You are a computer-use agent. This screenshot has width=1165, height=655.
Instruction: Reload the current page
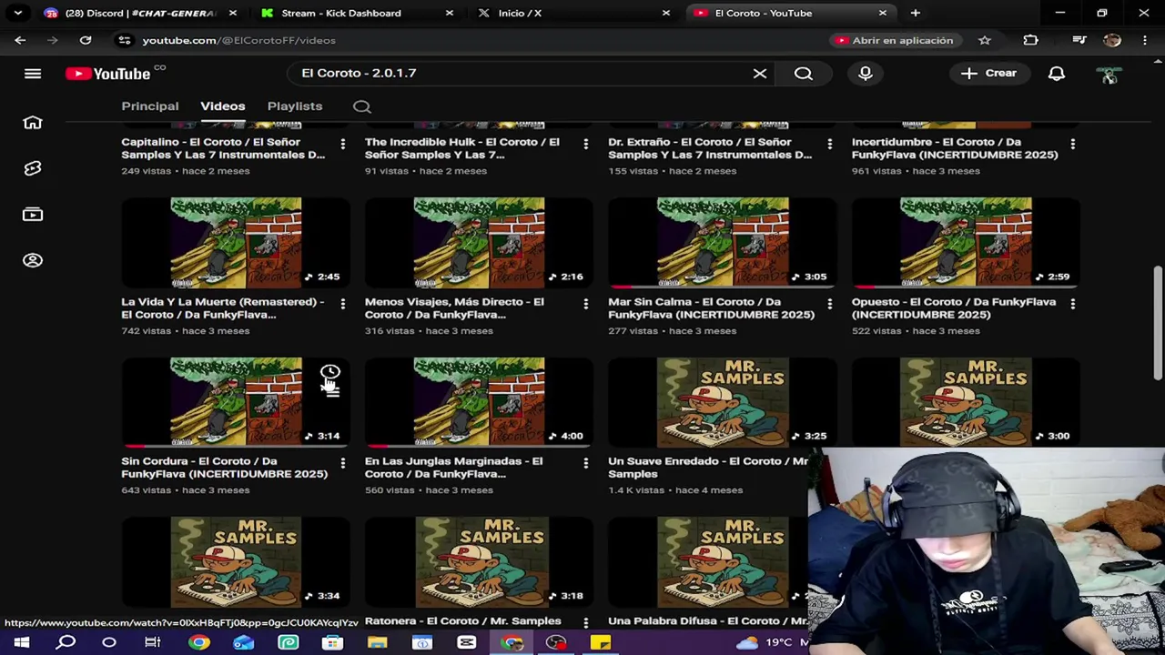86,40
